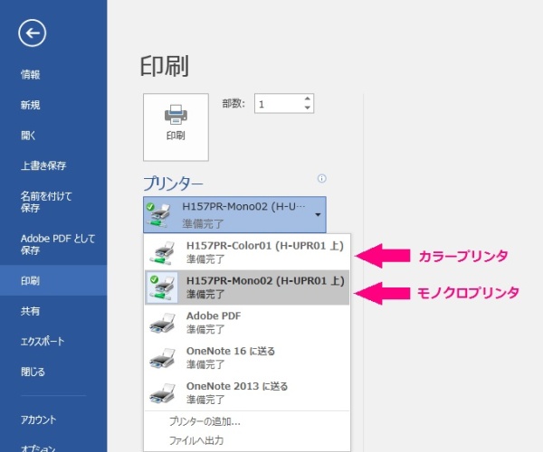Click the 部数 copies input field
Viewport: 543px width, 452px height.
tap(284, 103)
